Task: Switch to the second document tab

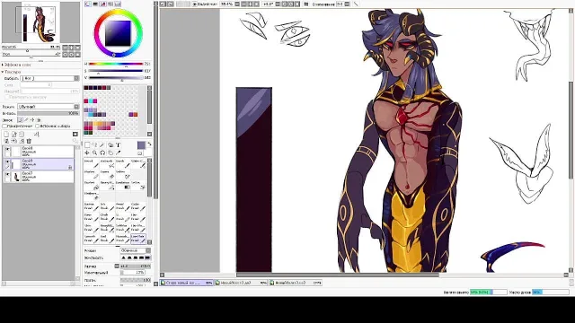Action: click(x=241, y=283)
